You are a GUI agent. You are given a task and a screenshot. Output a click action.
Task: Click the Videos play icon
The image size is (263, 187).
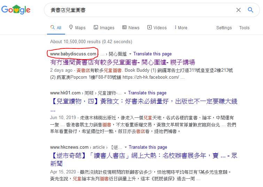point(149,27)
